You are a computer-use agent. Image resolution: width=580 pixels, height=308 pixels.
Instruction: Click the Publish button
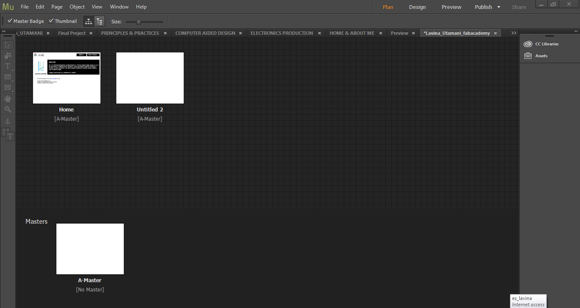click(x=483, y=7)
